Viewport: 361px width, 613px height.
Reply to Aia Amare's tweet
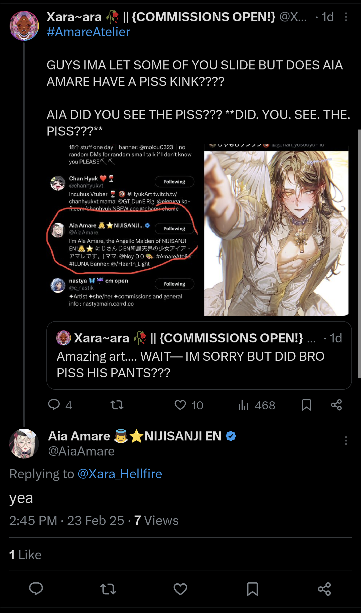coord(36,589)
